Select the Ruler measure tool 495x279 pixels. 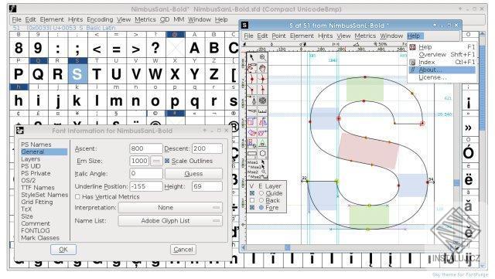(262, 111)
